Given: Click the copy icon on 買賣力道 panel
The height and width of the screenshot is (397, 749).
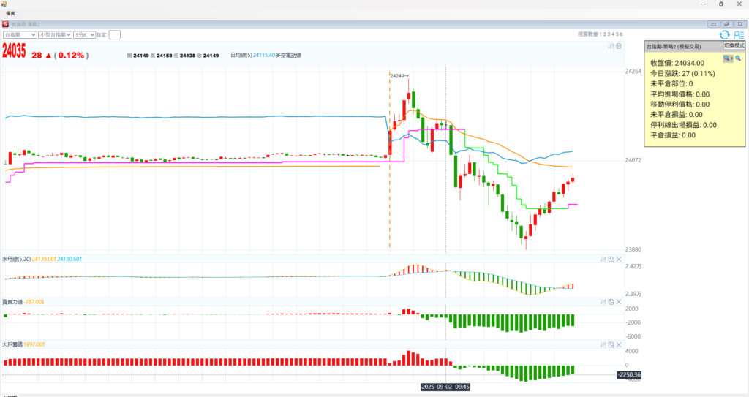Looking at the screenshot, I should coord(611,301).
